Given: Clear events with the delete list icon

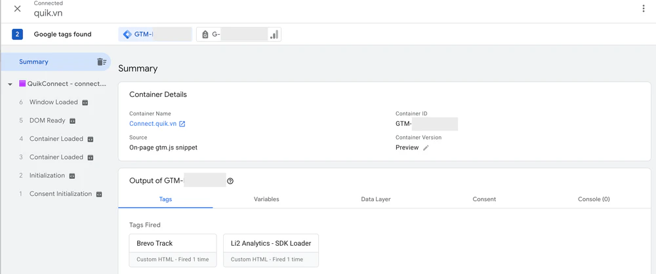Looking at the screenshot, I should click(102, 62).
